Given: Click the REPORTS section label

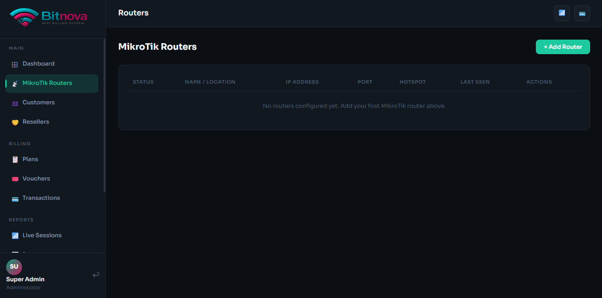Looking at the screenshot, I should tap(21, 220).
